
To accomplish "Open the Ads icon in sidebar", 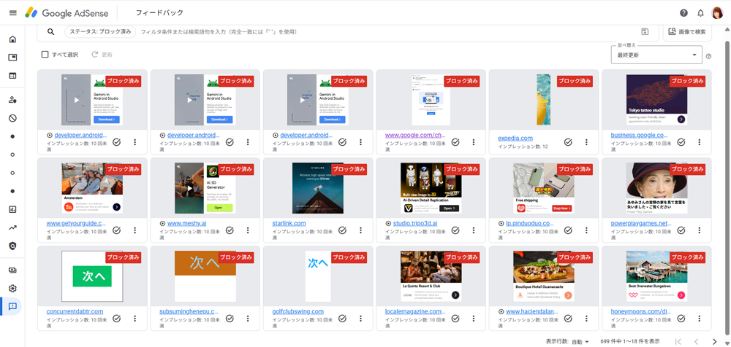I will coord(12,57).
